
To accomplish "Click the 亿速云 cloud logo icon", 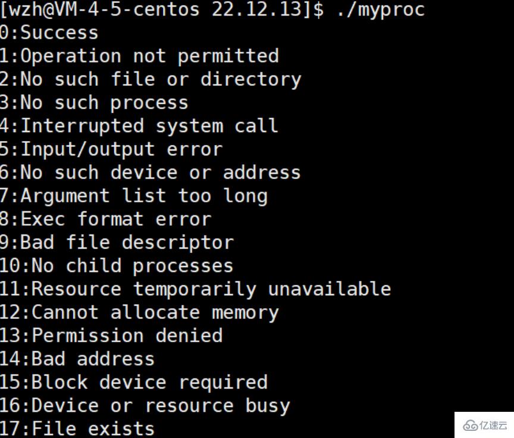I will [471, 425].
